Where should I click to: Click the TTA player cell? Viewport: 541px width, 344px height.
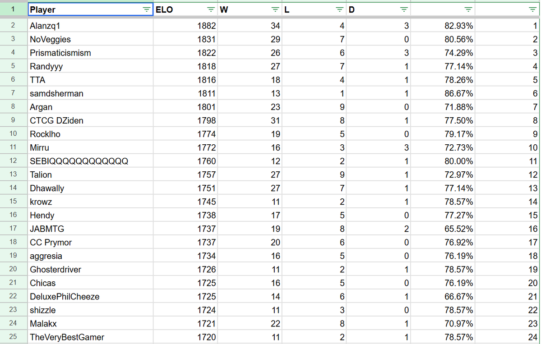[90, 80]
